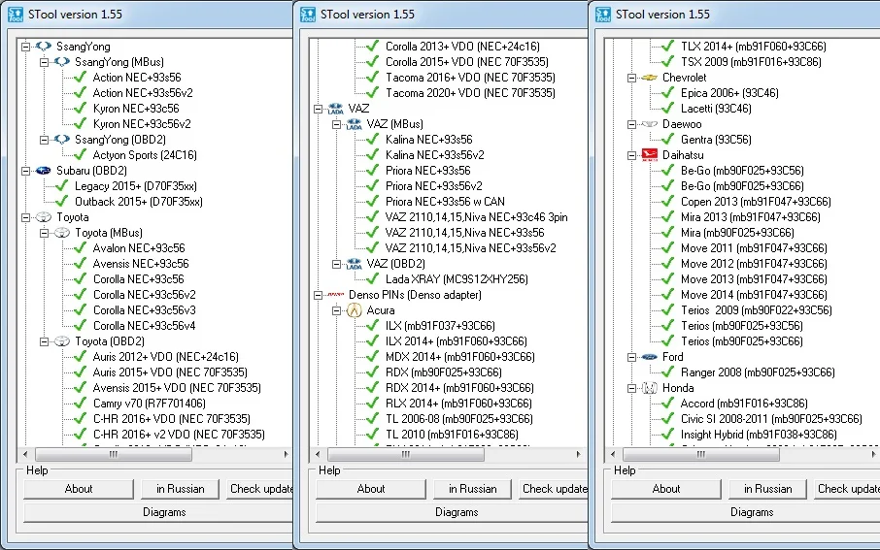Collapse the Acura node
The height and width of the screenshot is (550, 880).
(x=337, y=310)
